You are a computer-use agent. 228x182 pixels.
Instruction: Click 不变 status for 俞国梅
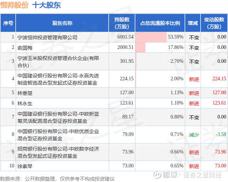(194, 48)
